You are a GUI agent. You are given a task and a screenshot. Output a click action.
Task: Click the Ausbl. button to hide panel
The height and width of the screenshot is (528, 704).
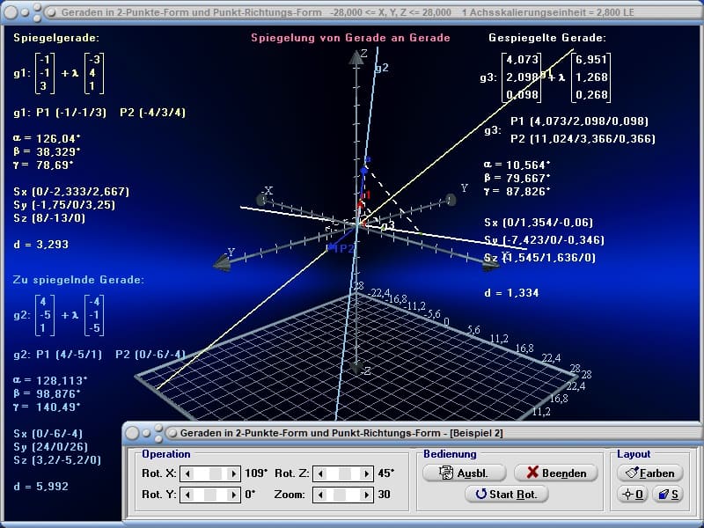point(465,473)
